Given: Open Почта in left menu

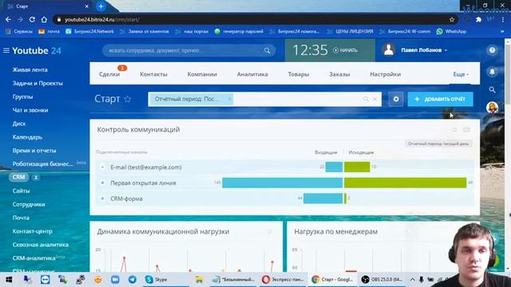Looking at the screenshot, I should (x=21, y=218).
